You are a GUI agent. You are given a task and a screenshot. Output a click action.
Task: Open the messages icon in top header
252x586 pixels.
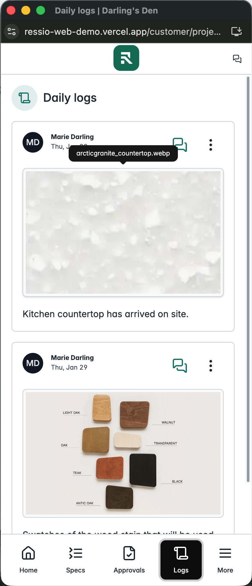237,59
